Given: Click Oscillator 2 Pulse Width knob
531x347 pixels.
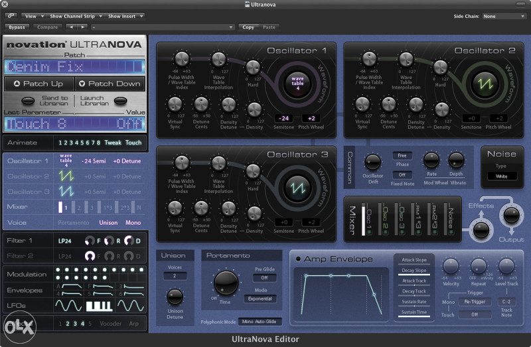Looking at the screenshot, I should (369, 59).
